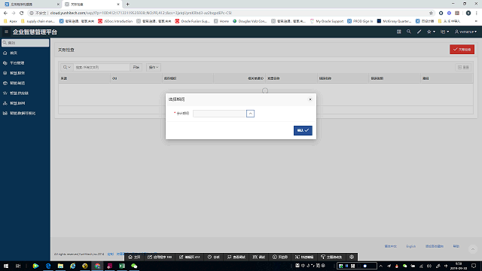Focus the report search text field

[102, 67]
